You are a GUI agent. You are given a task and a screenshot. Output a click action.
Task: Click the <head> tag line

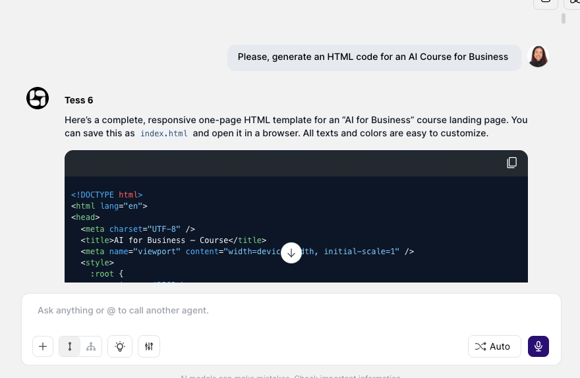coord(86,217)
